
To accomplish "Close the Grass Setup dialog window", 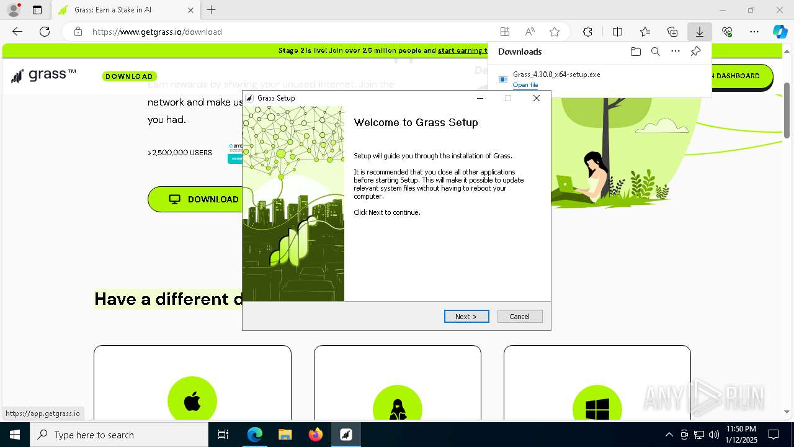I will click(x=537, y=98).
